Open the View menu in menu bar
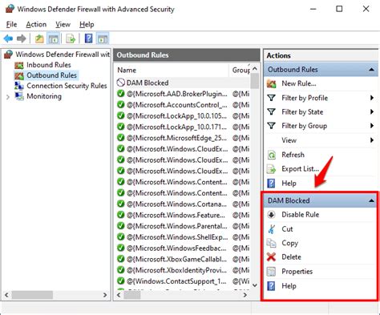 pos(63,25)
